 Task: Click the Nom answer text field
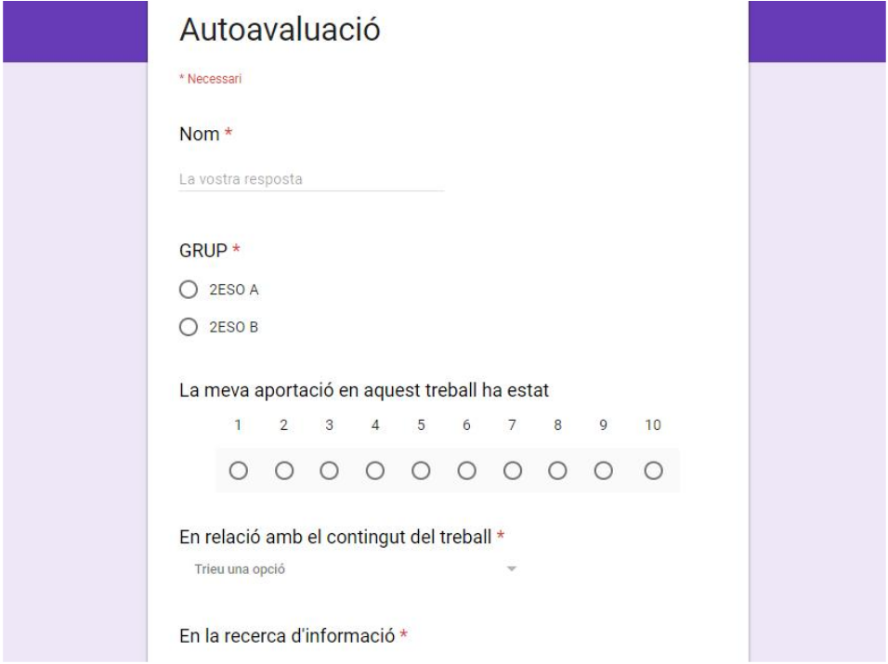[x=310, y=179]
